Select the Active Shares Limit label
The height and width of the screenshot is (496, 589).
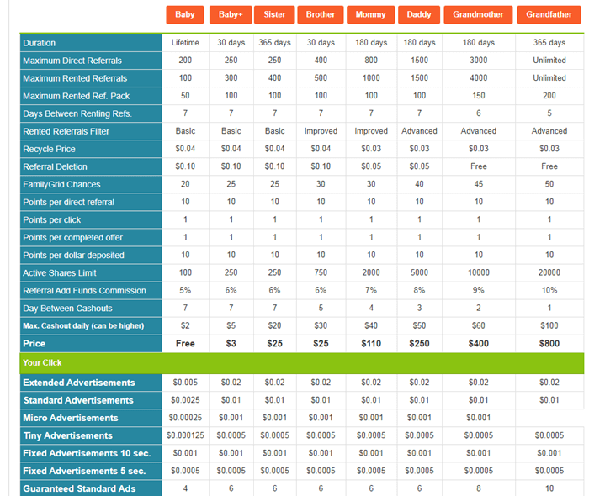click(x=60, y=272)
